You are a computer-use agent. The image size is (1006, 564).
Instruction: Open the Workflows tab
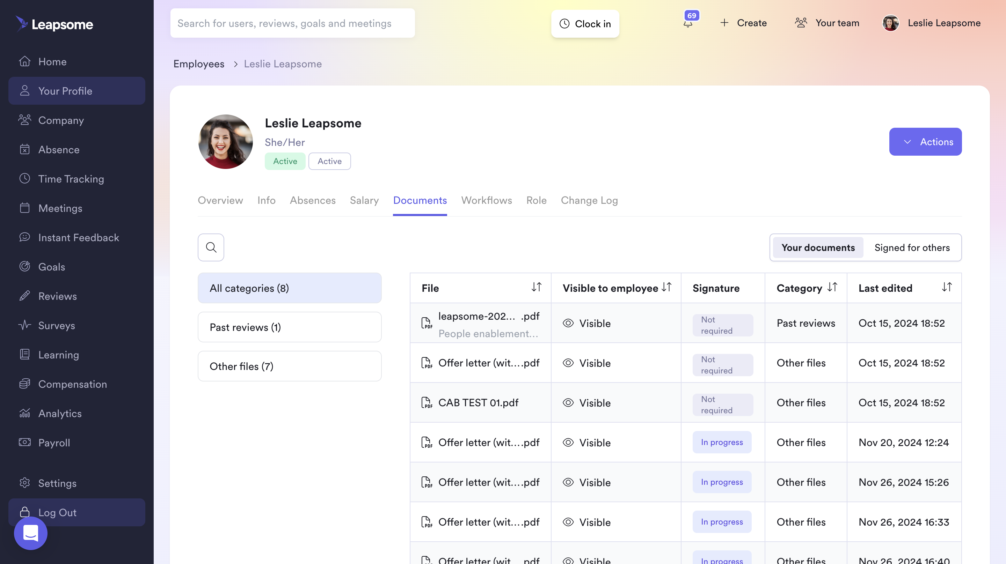487,200
